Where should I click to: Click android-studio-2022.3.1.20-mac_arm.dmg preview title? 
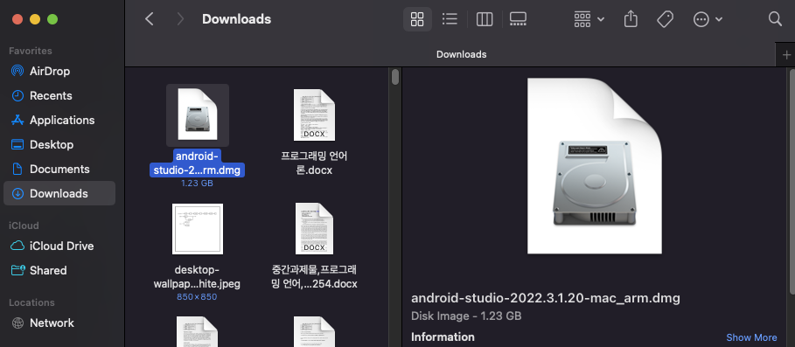coord(546,298)
